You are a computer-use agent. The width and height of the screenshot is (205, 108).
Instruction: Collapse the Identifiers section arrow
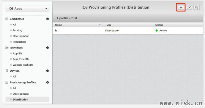point(48,48)
